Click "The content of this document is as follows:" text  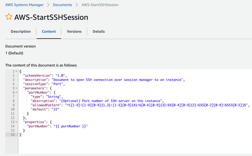point(41,65)
